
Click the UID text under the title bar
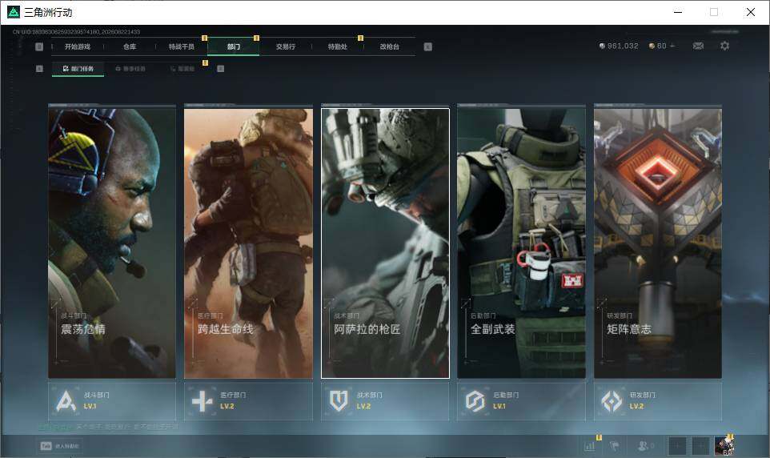(x=76, y=32)
